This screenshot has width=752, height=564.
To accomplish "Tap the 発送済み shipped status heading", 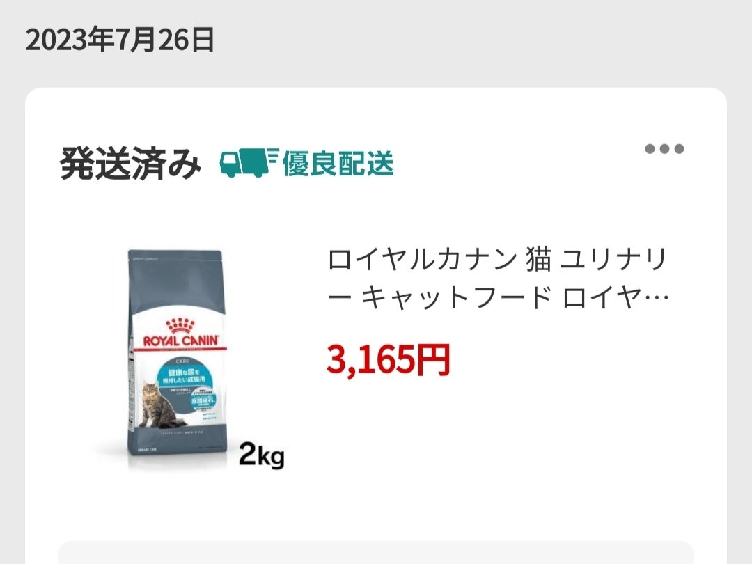I will [130, 164].
